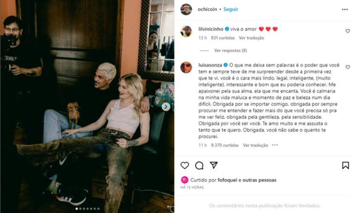Open the comment bubble icon
The width and height of the screenshot is (351, 213).
click(199, 165)
